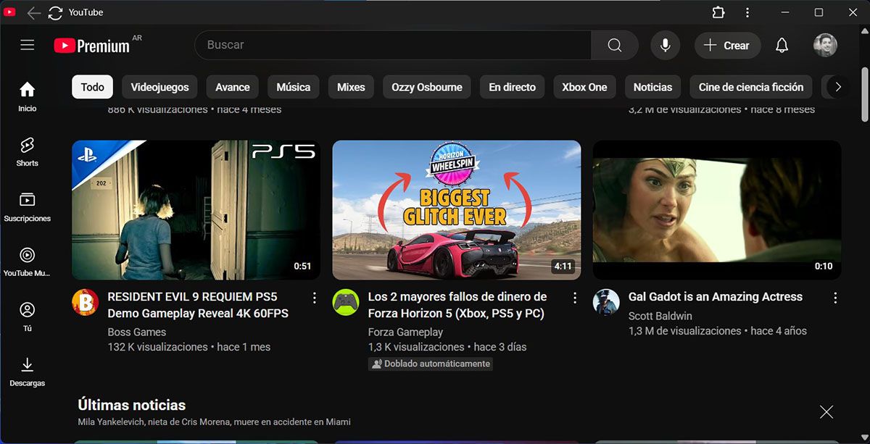Open Suscripciones in sidebar
The image size is (870, 444).
28,206
